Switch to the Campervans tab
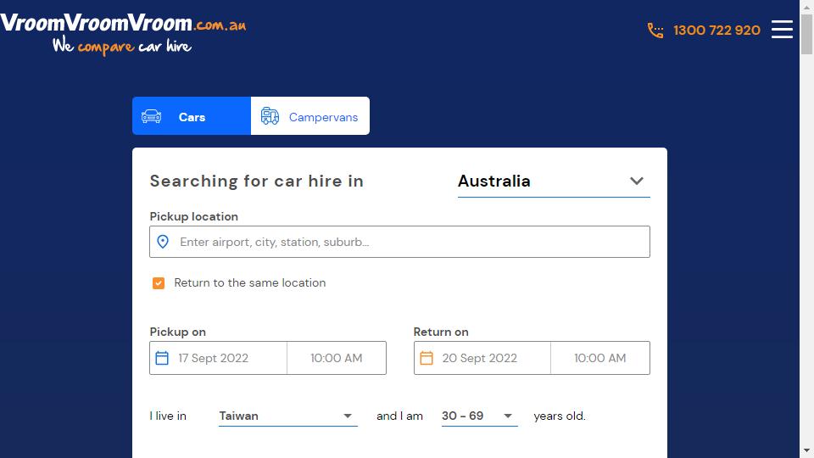This screenshot has width=814, height=458. click(x=310, y=116)
